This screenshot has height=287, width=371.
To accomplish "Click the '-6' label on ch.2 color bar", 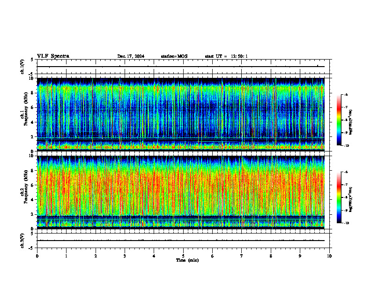I will tap(346, 172).
